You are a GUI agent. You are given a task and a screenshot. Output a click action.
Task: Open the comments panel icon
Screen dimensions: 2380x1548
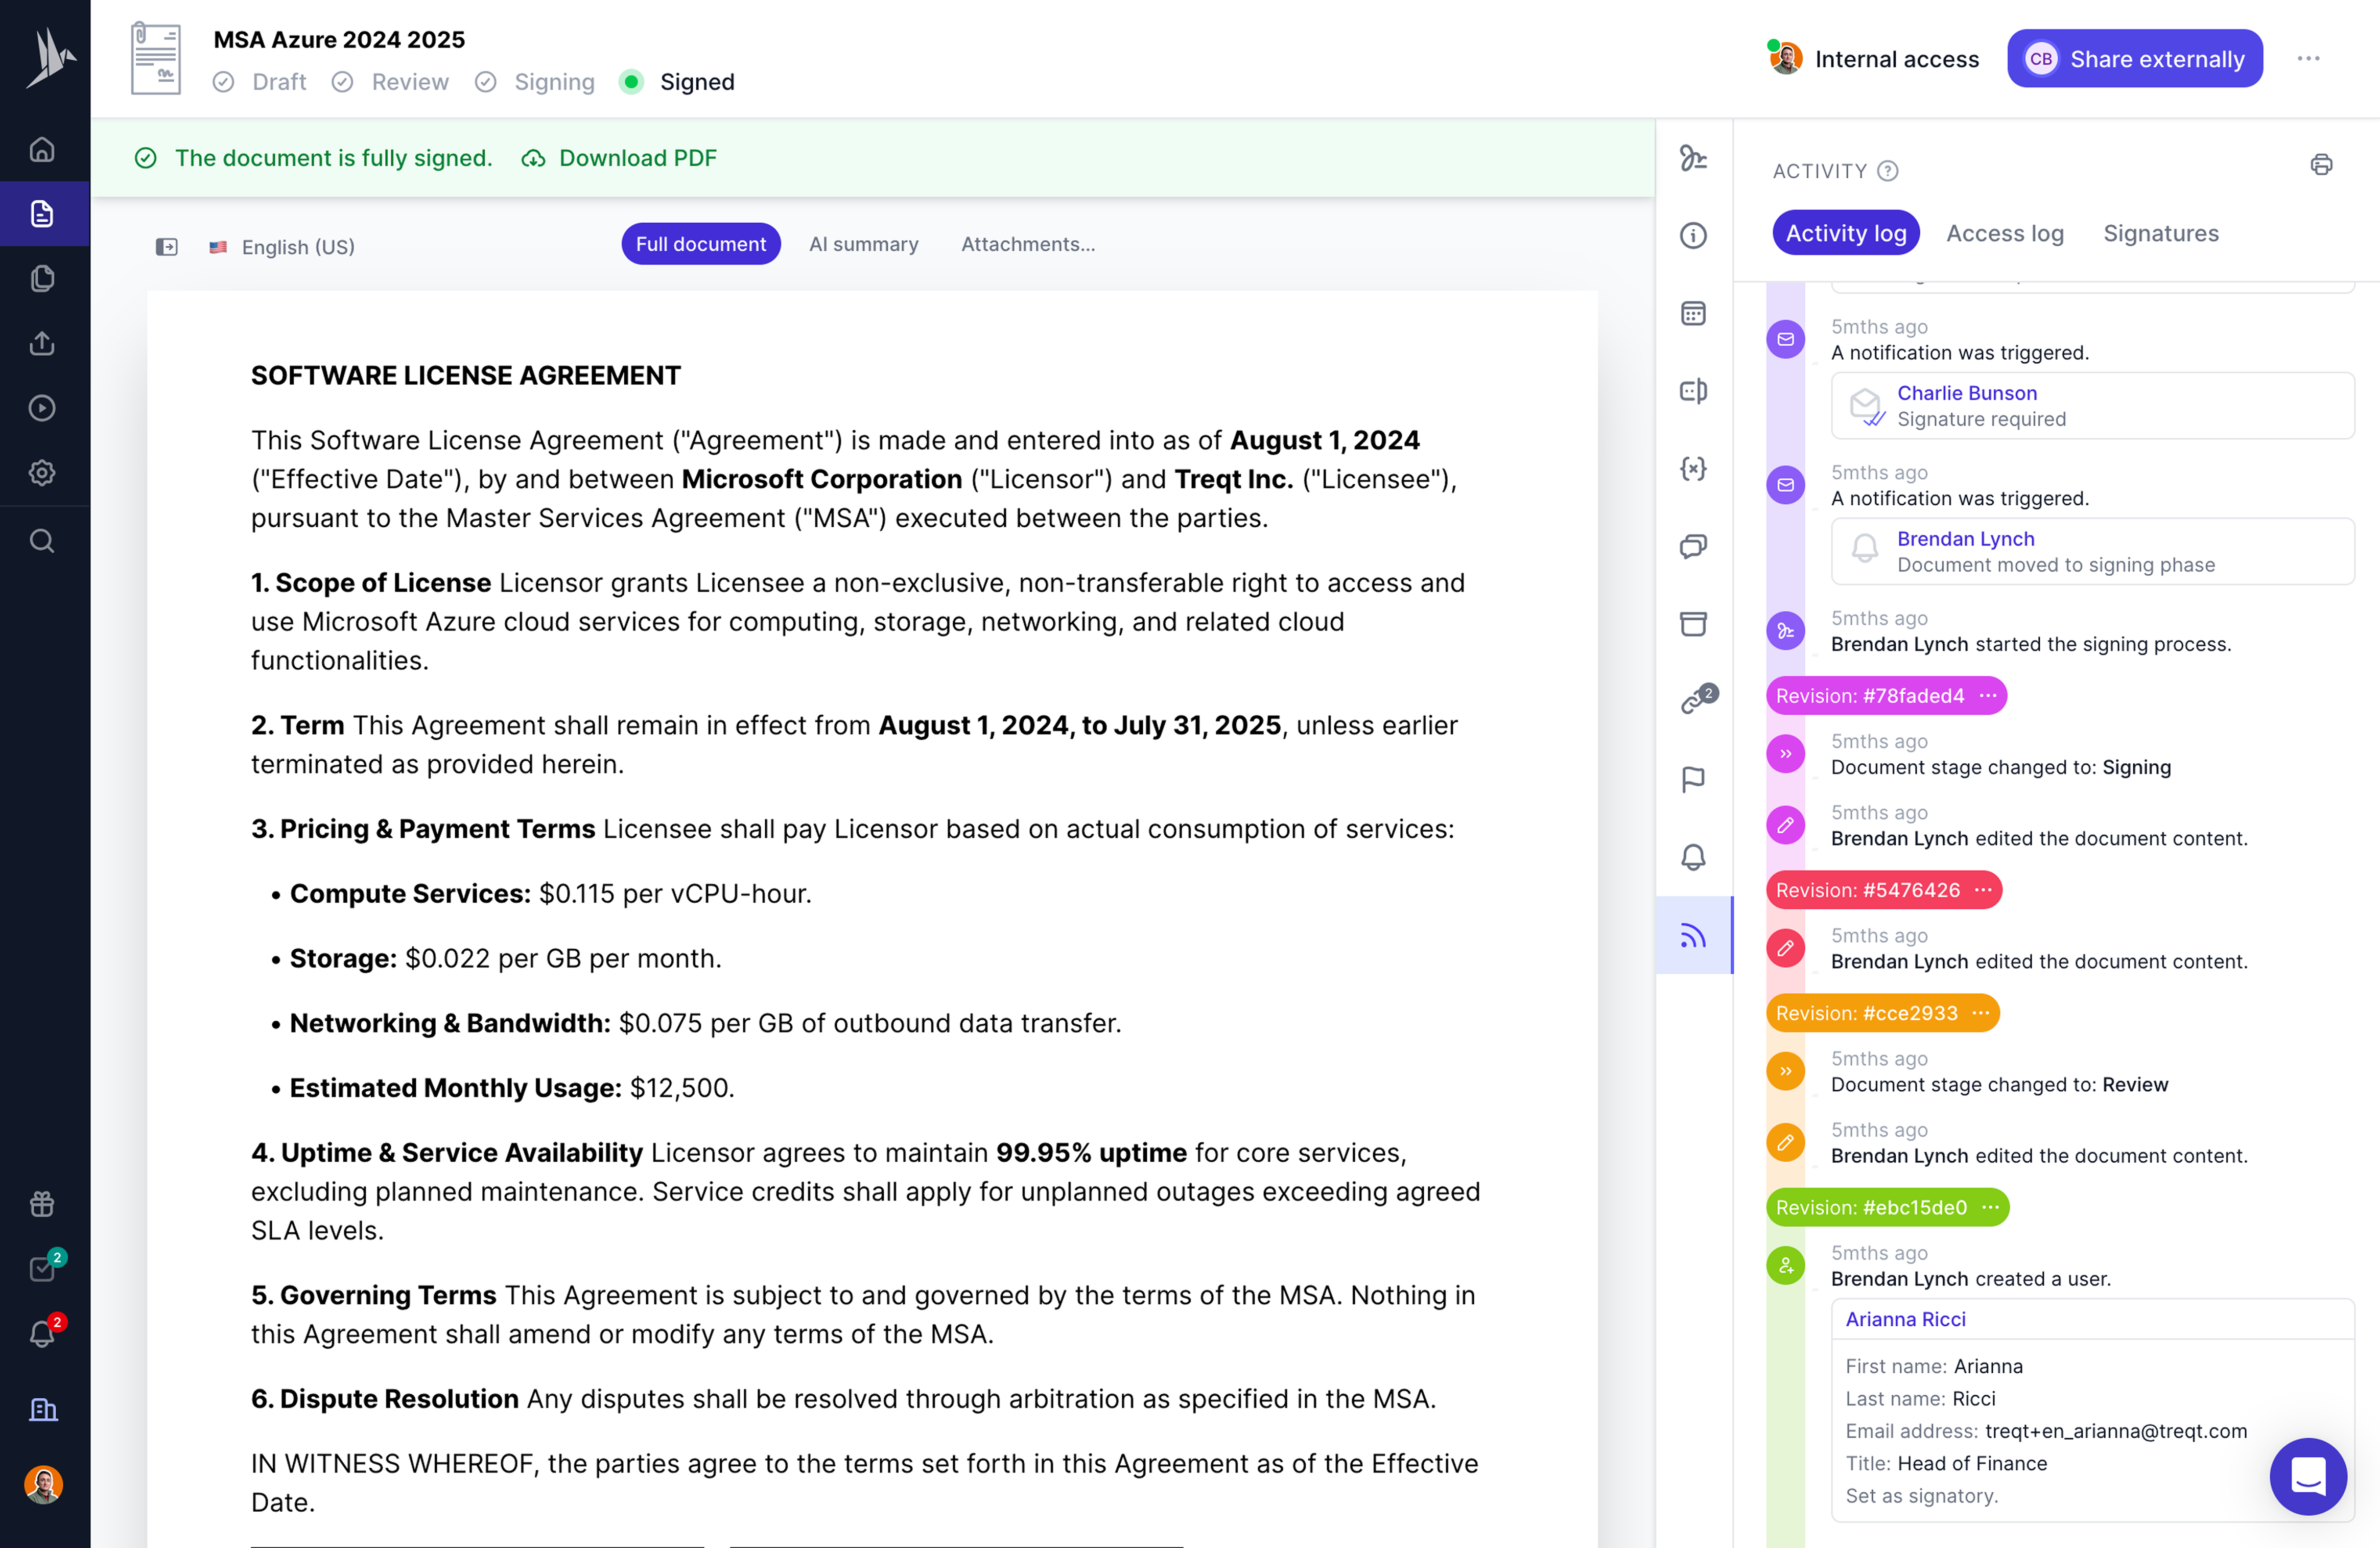tap(1693, 546)
